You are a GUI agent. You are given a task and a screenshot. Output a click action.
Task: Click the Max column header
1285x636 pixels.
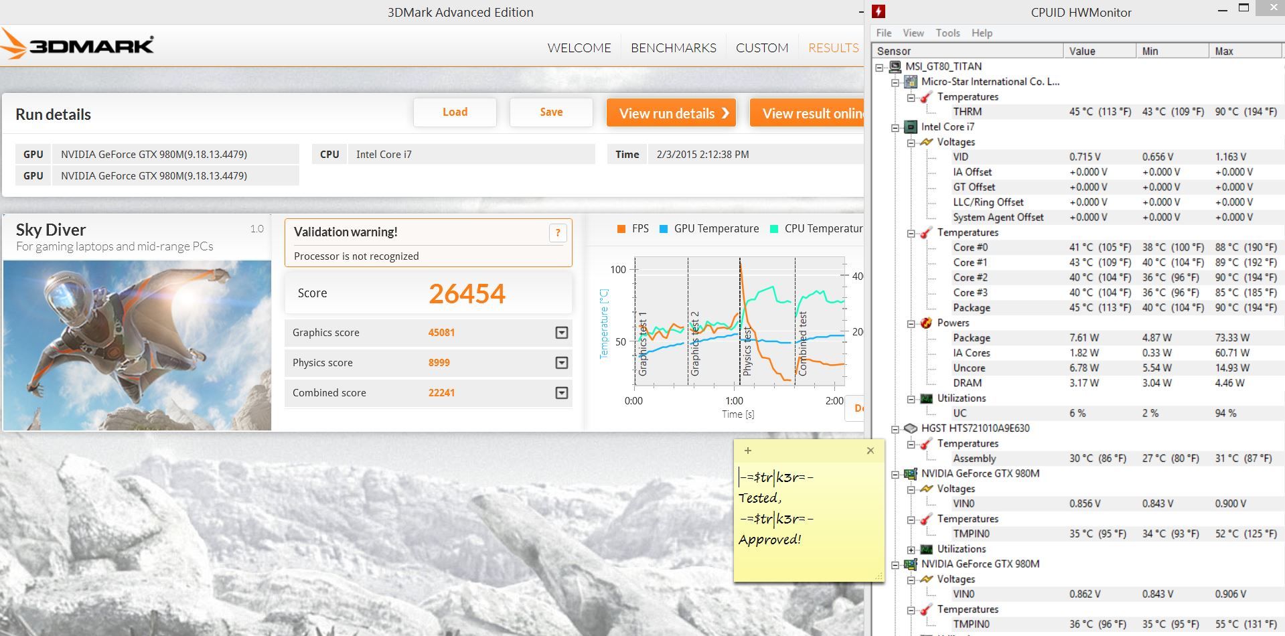pyautogui.click(x=1245, y=51)
